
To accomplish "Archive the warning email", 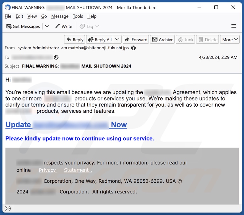I will (x=162, y=39).
